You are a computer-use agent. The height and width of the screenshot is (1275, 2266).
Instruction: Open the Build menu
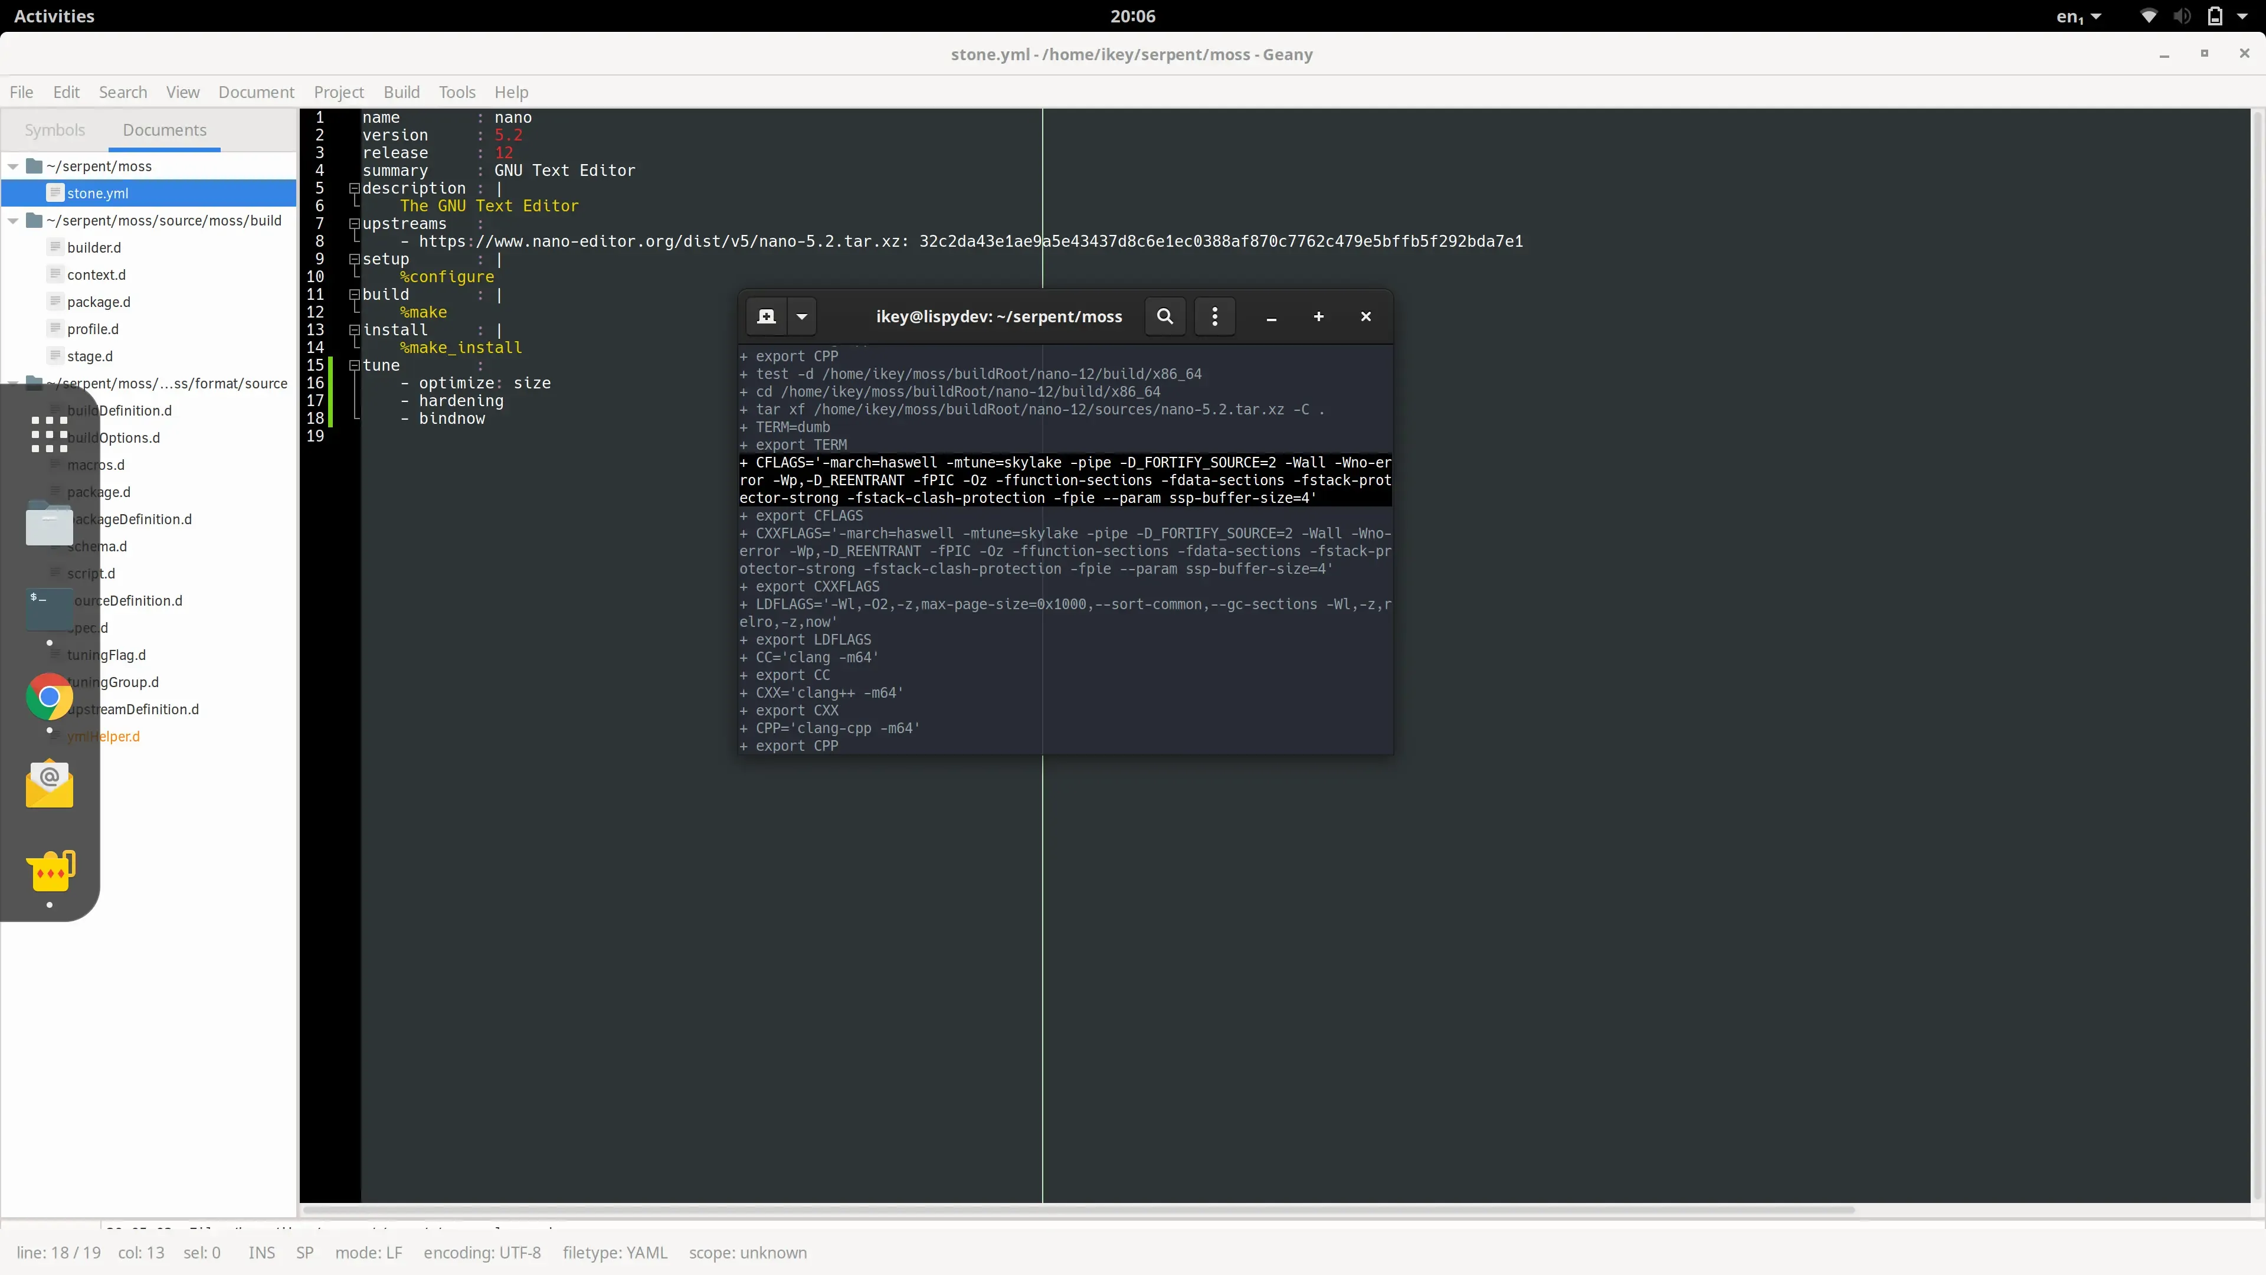click(x=401, y=93)
